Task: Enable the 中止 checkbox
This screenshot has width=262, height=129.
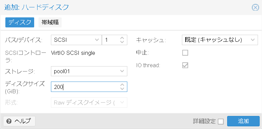Action: pyautogui.click(x=185, y=53)
